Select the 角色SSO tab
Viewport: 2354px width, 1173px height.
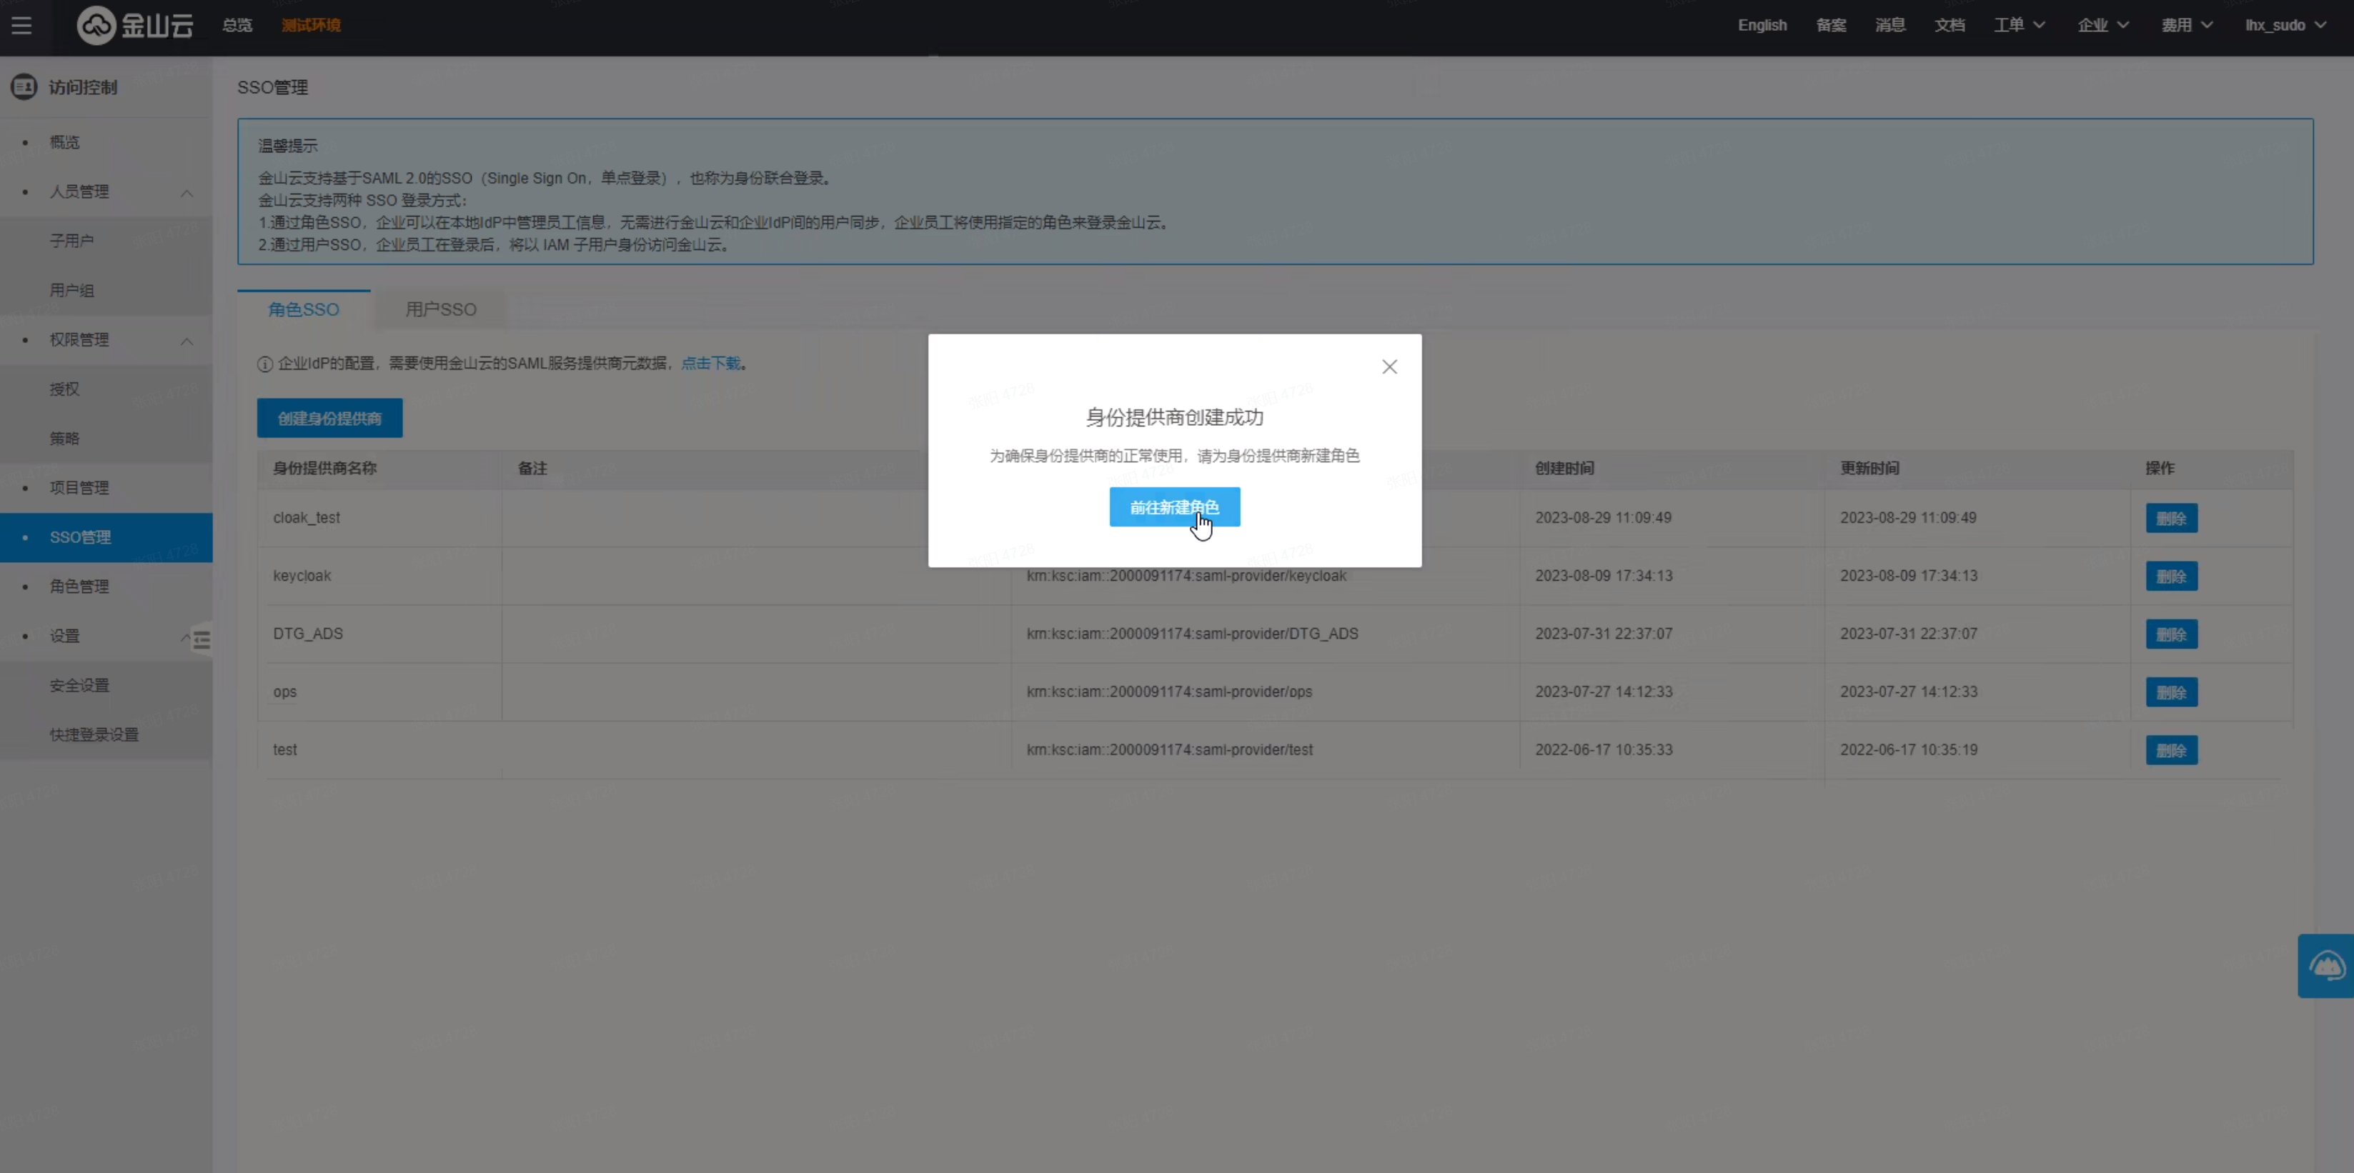[x=304, y=310]
